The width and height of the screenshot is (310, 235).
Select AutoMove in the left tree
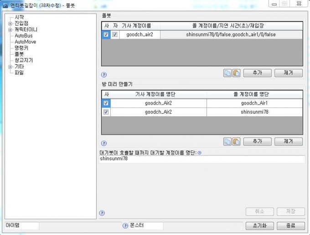[x=25, y=42]
